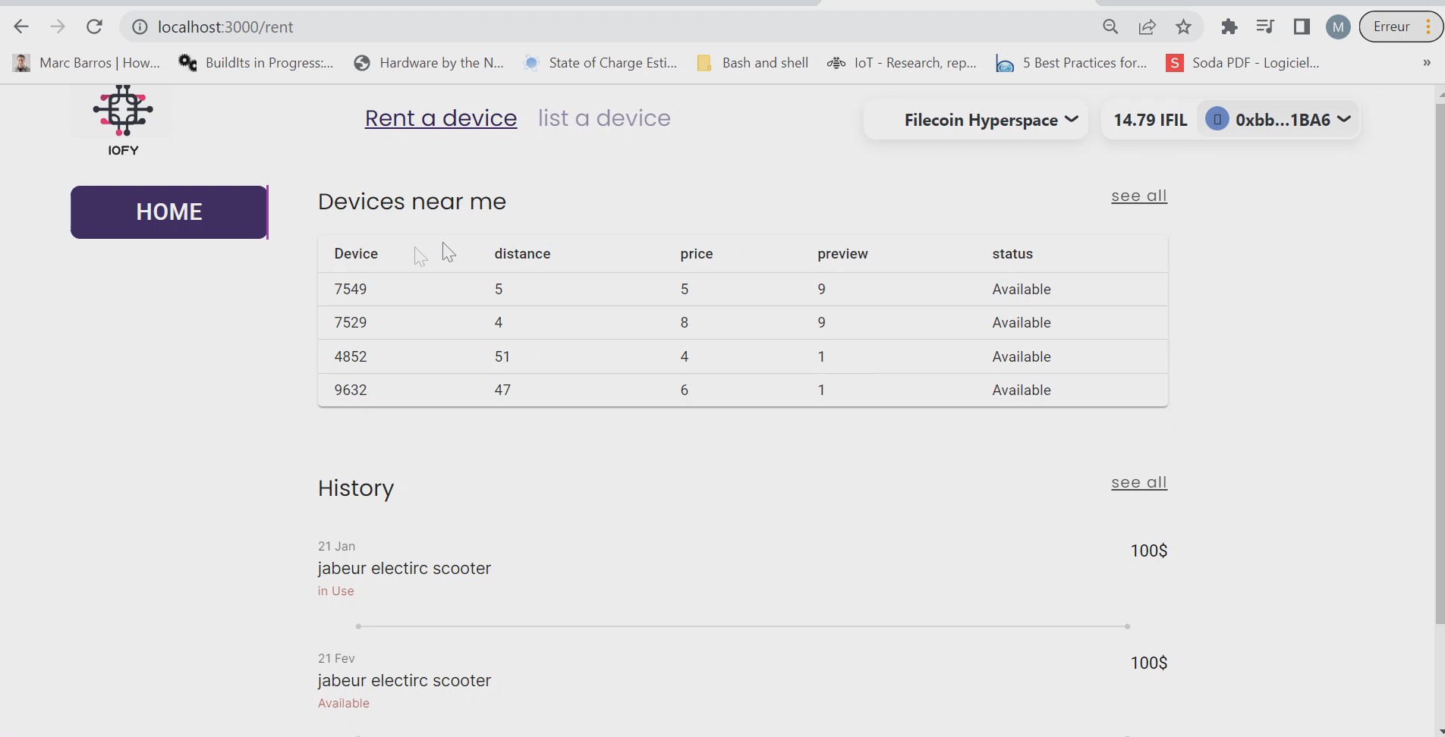
Task: Click see all for Devices near me
Action: (1138, 196)
